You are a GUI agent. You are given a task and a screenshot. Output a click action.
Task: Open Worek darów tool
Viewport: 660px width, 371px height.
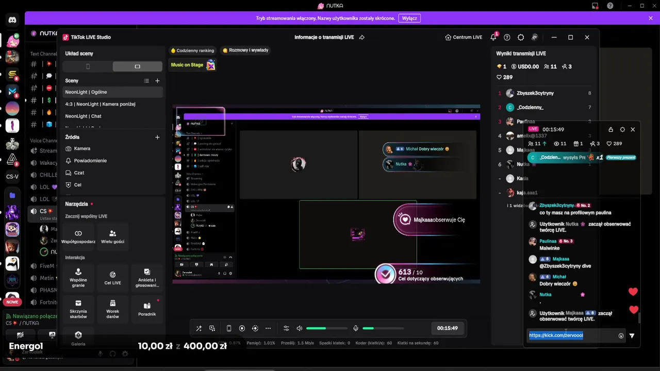[x=113, y=310]
